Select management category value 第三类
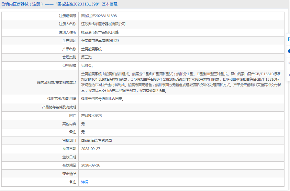 point(86,57)
